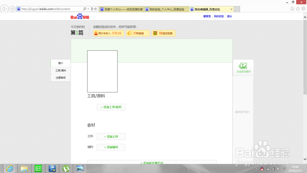Open the address bar dropdown arrow
This screenshot has height=173, width=307.
(x=88, y=9)
